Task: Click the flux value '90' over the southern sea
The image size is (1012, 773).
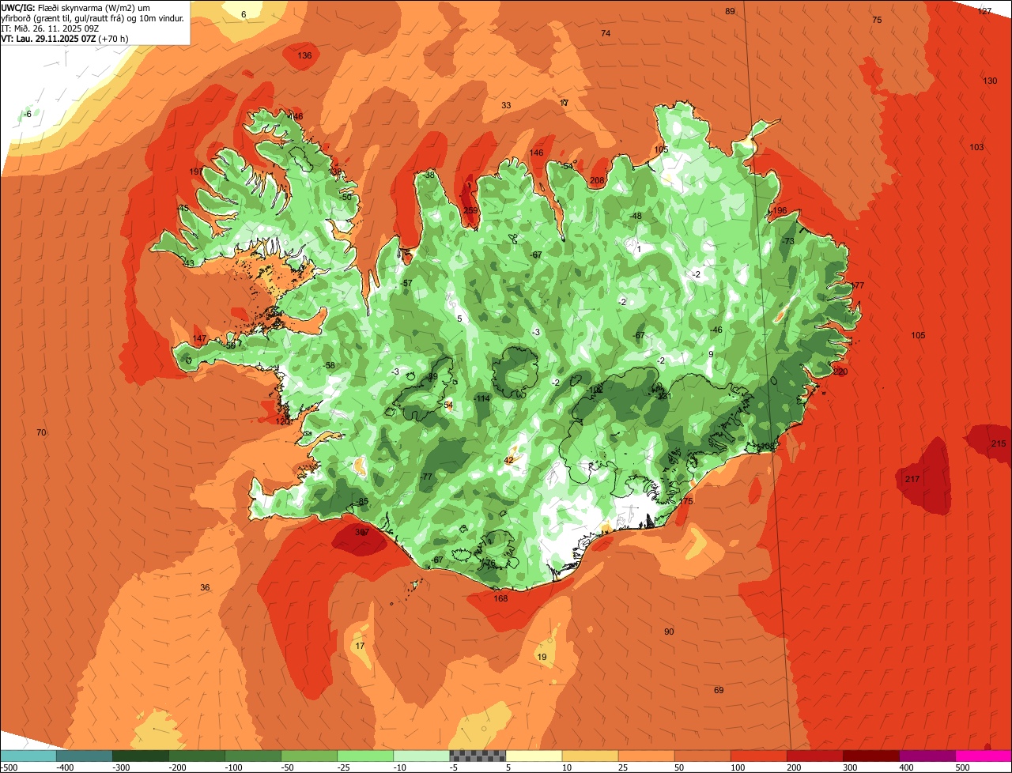Action: point(669,631)
